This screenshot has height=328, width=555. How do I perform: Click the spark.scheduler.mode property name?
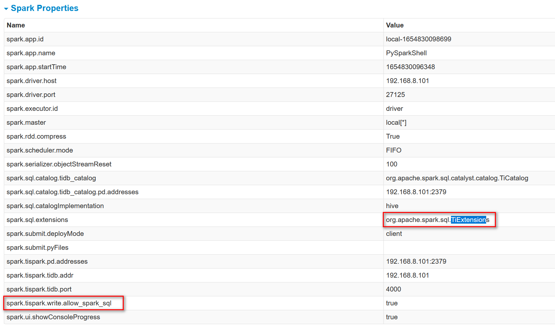point(40,150)
